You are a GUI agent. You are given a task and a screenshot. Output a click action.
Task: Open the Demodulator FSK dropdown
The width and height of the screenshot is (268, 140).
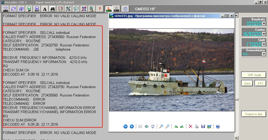pos(264,54)
